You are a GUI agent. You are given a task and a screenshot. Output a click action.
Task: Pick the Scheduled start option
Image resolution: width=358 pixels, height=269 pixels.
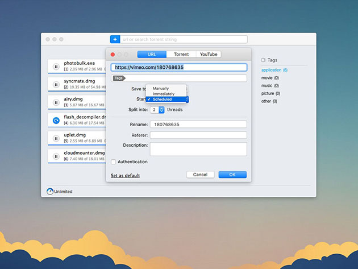point(162,100)
